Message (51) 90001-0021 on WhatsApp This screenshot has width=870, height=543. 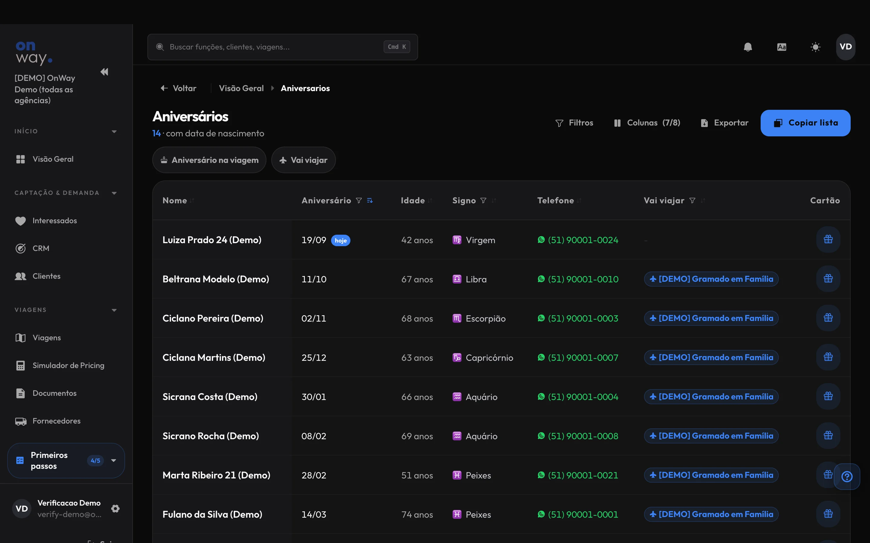coord(578,475)
